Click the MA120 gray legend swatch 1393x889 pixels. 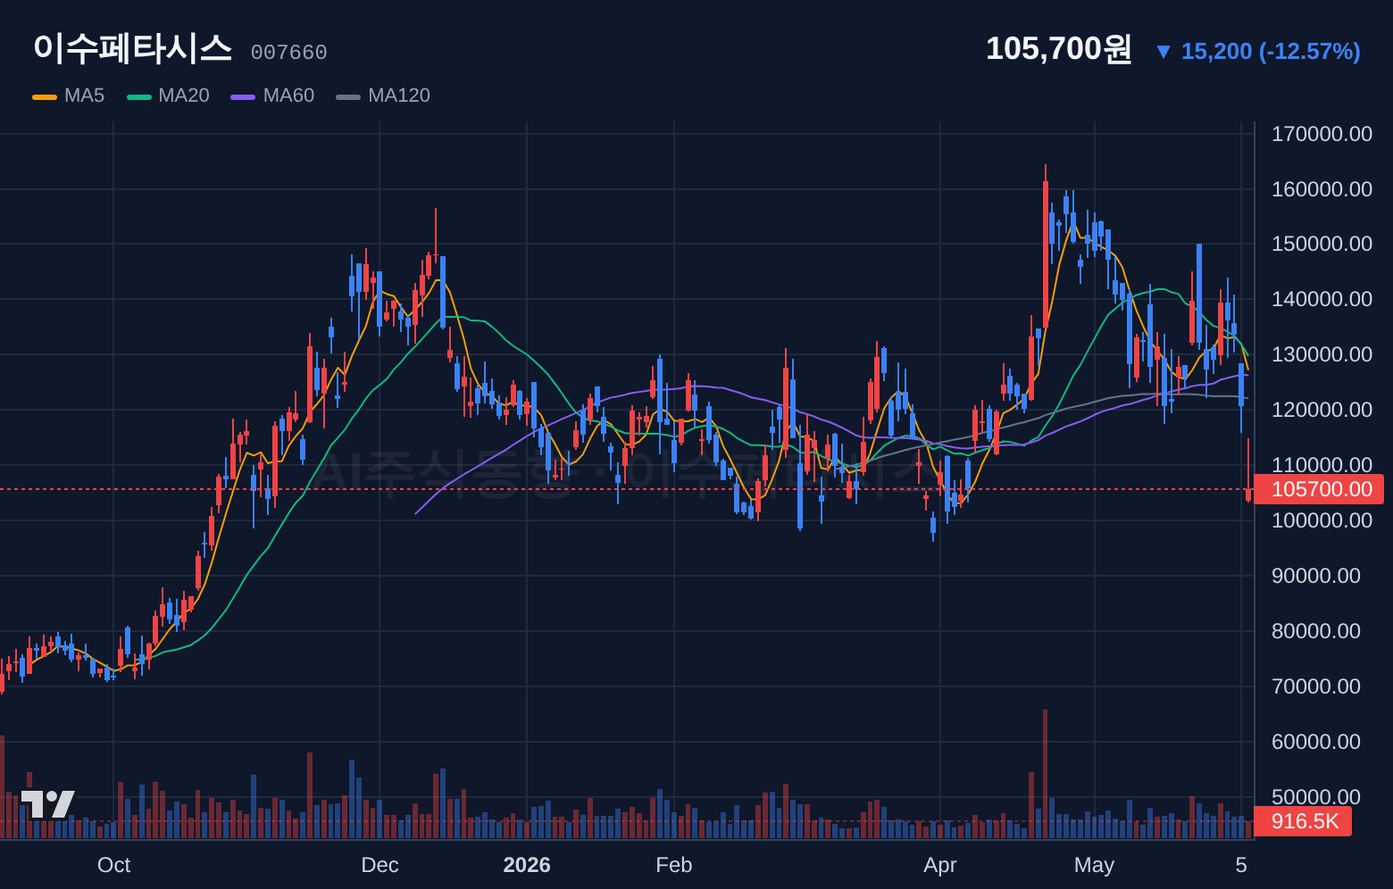[348, 96]
